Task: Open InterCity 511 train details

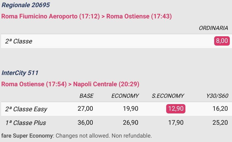Action: click(20, 73)
